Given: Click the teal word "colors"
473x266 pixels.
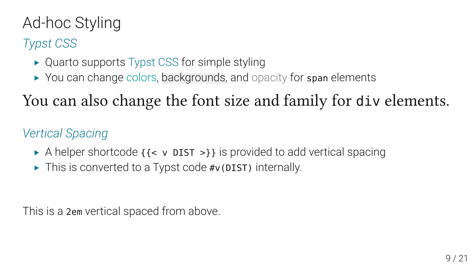Looking at the screenshot, I should tap(141, 78).
